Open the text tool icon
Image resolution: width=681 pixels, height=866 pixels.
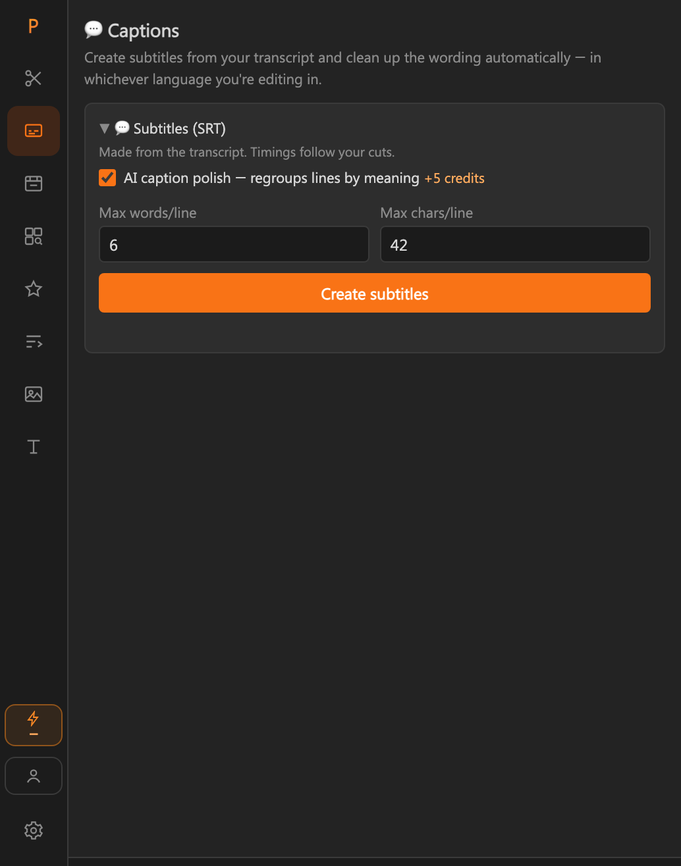pyautogui.click(x=34, y=447)
